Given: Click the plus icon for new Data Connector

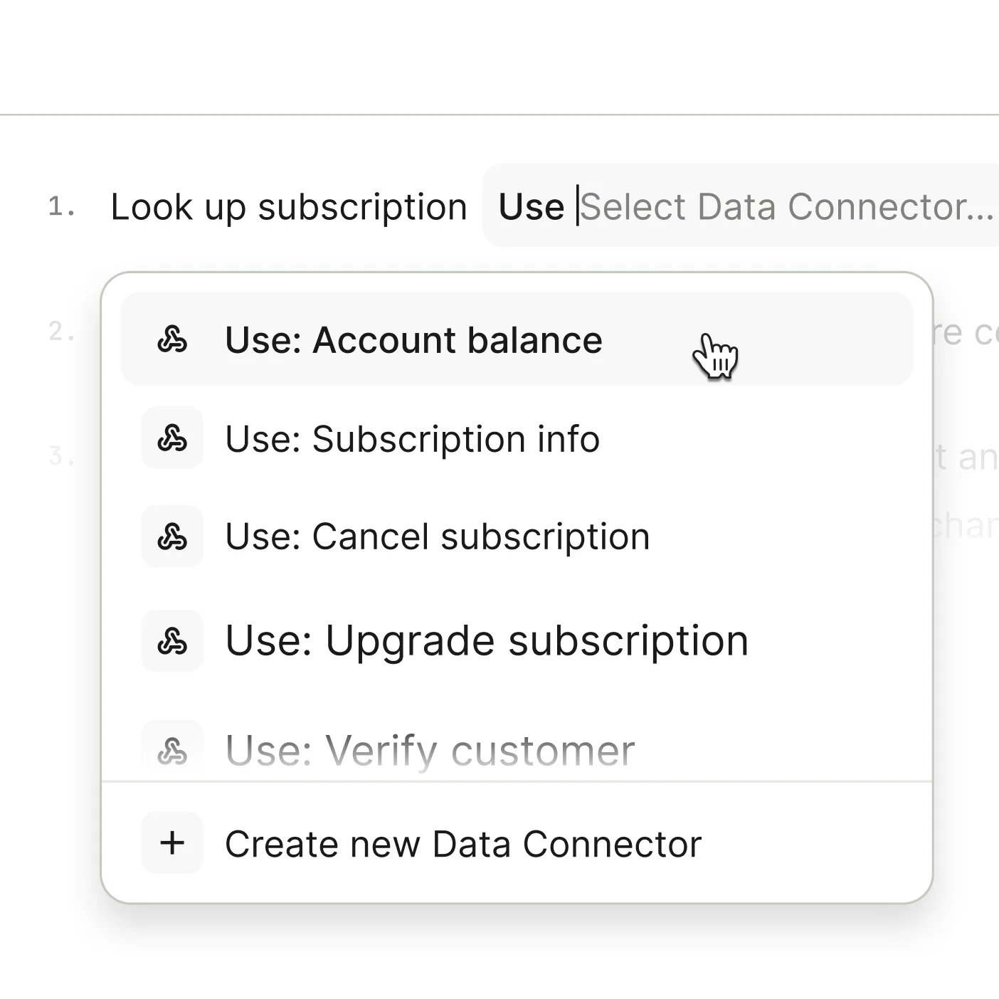Looking at the screenshot, I should (172, 843).
